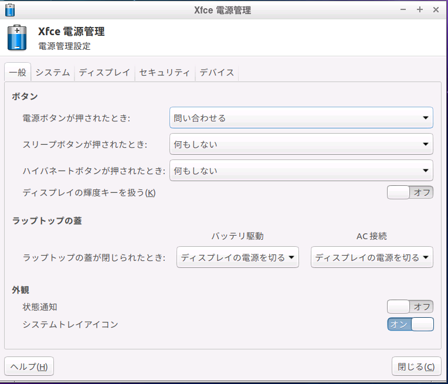Select the 一般 tab

click(18, 72)
